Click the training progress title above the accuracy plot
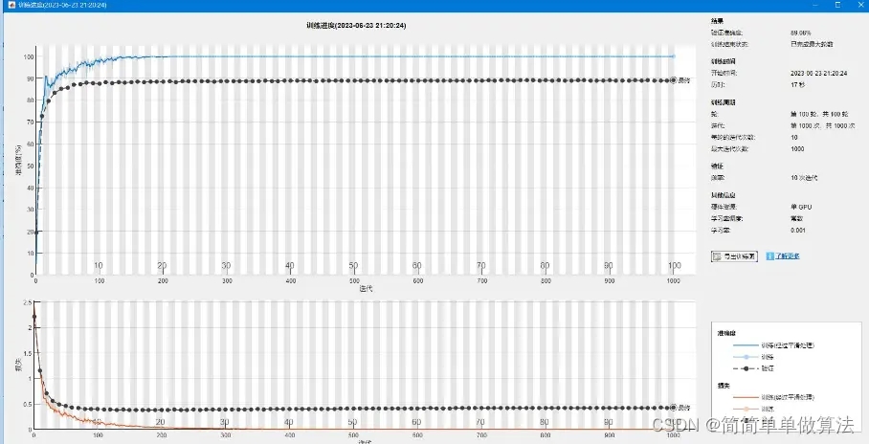Screen dimensions: 869x444 [357, 26]
